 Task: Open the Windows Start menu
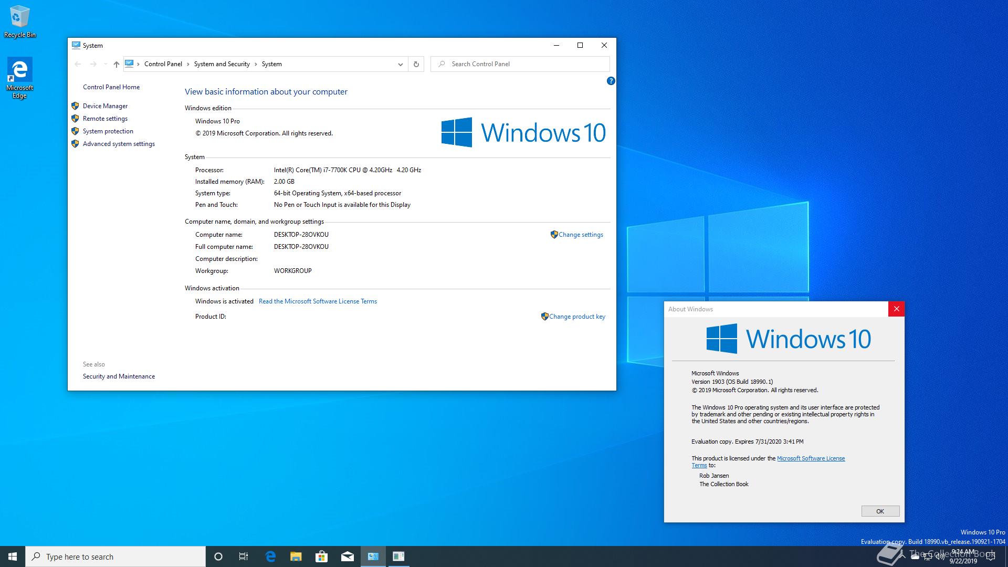[13, 556]
